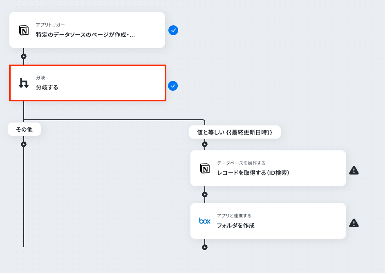
Task: Click the アプリと連携する text on the box card
Action: pyautogui.click(x=234, y=216)
